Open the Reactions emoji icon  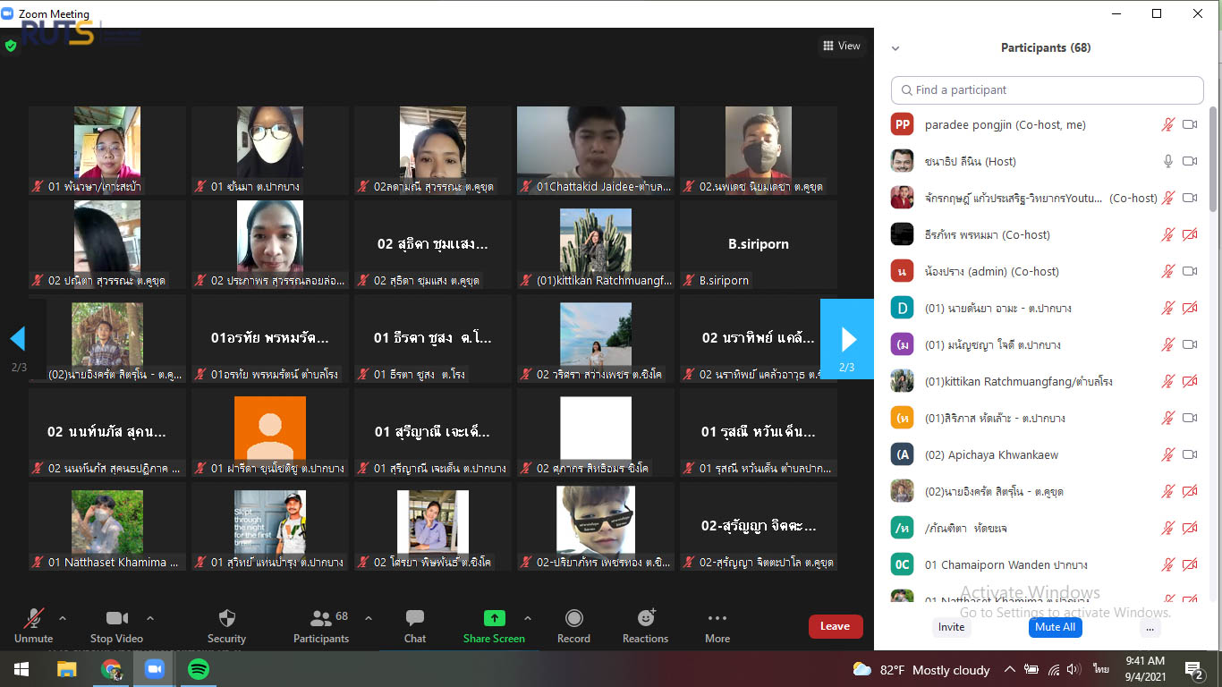click(646, 618)
